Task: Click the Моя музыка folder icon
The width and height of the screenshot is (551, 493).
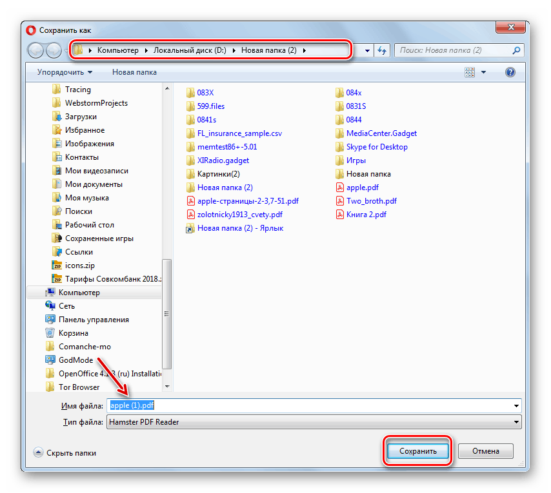Action: 57,198
